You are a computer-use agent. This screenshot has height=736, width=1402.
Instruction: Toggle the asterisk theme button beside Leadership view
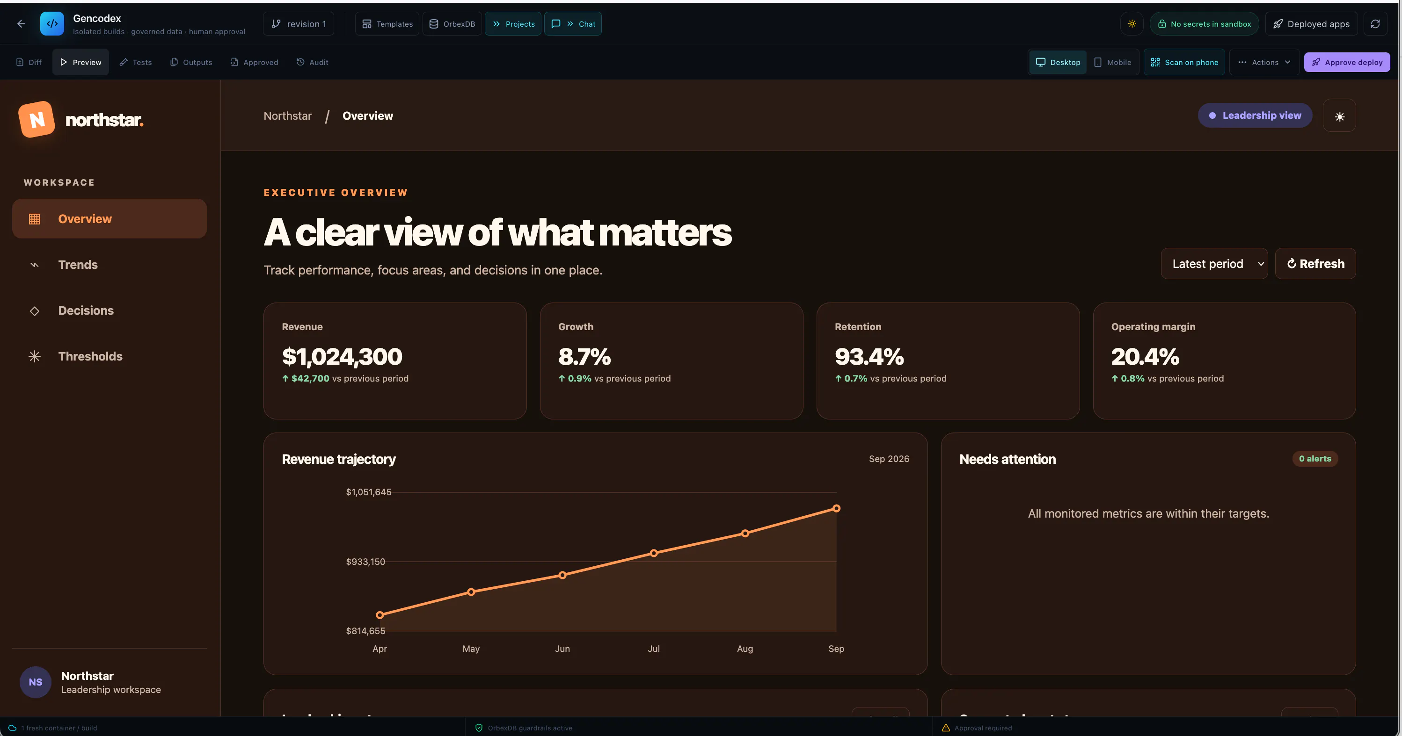point(1339,116)
